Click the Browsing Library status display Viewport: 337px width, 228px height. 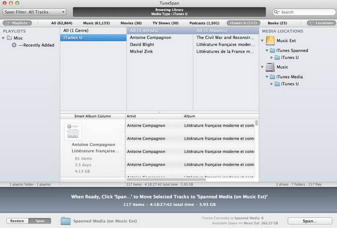click(x=170, y=12)
